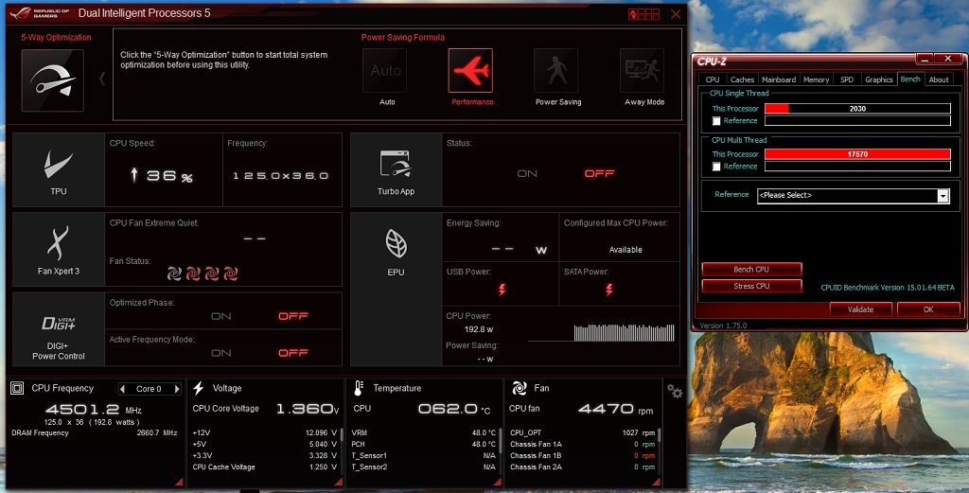
Task: Click Voltage lightning bolt icon
Action: (x=199, y=388)
